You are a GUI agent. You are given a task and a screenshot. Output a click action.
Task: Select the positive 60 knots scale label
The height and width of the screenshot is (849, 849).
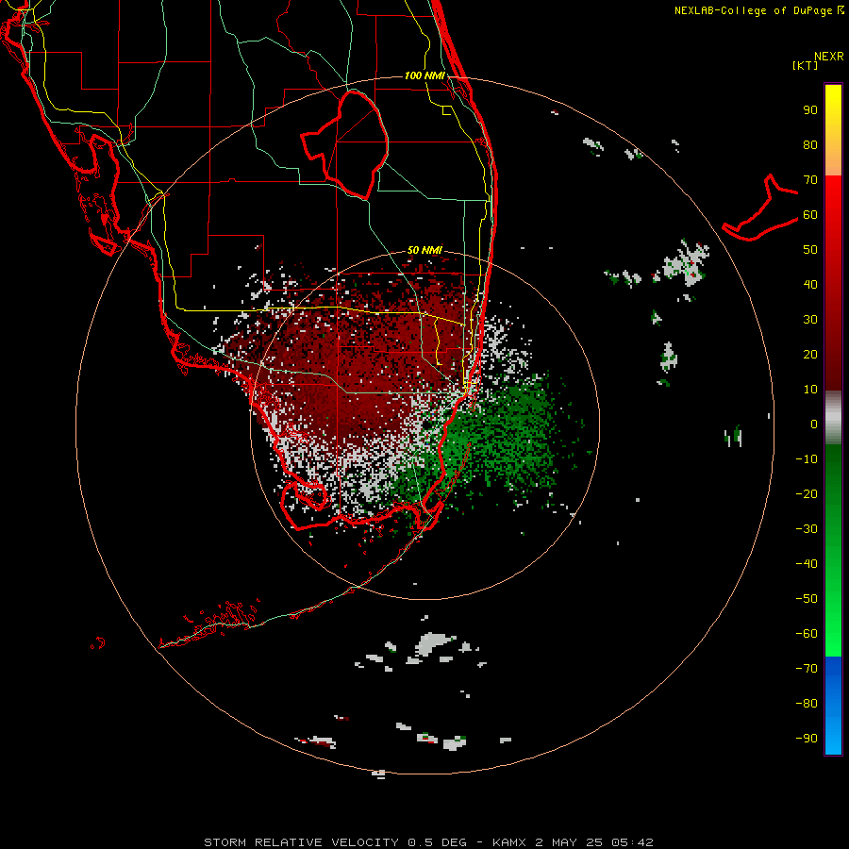pyautogui.click(x=810, y=215)
